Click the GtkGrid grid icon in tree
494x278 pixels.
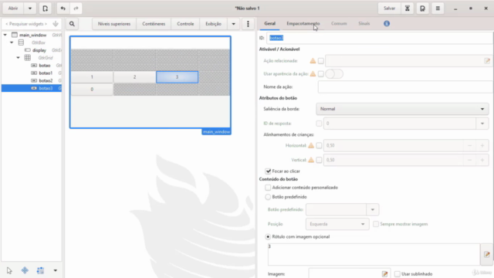point(28,58)
